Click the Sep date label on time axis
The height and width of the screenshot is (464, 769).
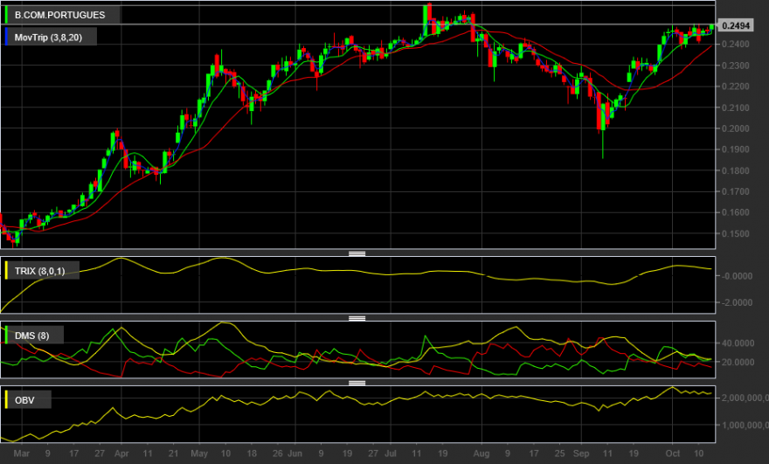point(581,454)
